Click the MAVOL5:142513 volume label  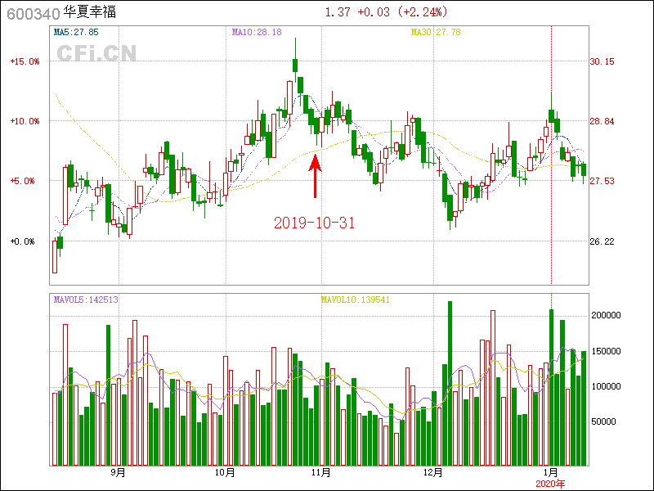(x=86, y=300)
